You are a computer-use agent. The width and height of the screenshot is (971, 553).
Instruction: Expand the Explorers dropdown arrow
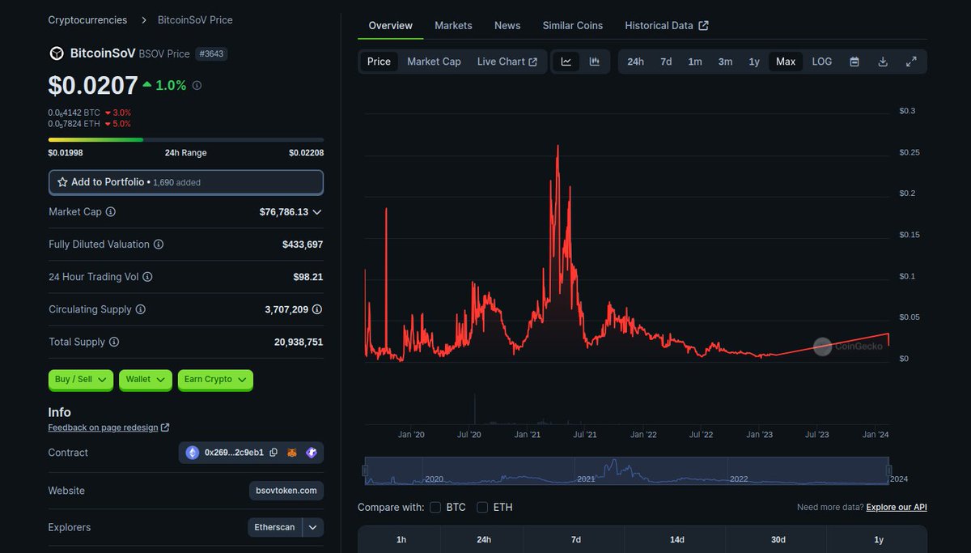tap(313, 527)
